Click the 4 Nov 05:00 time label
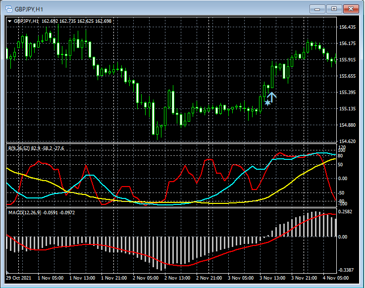 point(336,278)
